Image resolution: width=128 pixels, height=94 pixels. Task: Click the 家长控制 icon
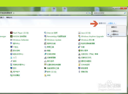pyautogui.click(x=11, y=51)
